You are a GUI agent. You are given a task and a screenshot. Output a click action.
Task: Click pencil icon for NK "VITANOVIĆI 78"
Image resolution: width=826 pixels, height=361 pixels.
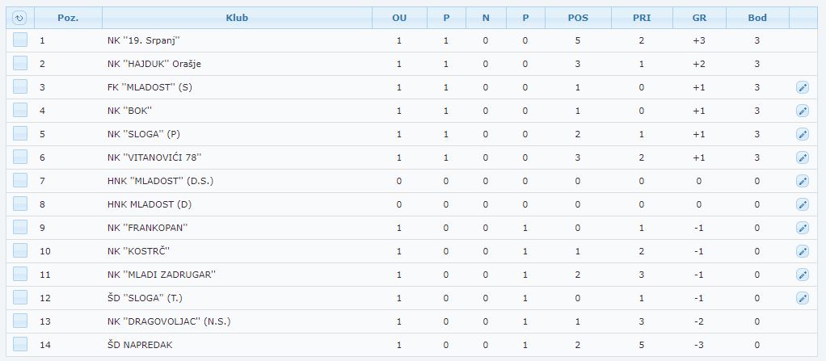tap(803, 157)
